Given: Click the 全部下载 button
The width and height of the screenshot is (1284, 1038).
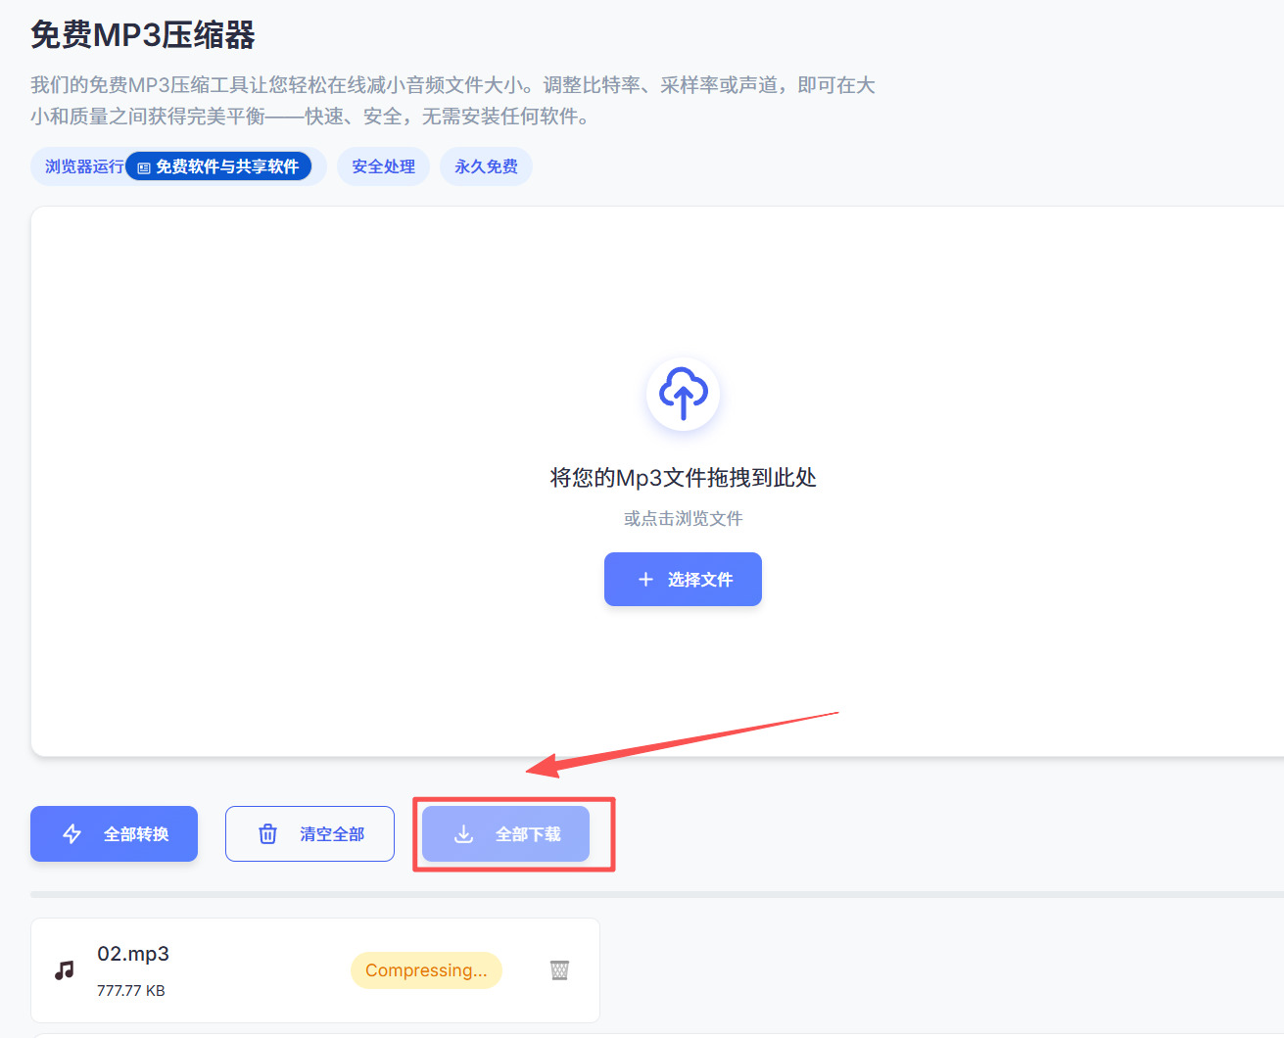Looking at the screenshot, I should (x=506, y=834).
